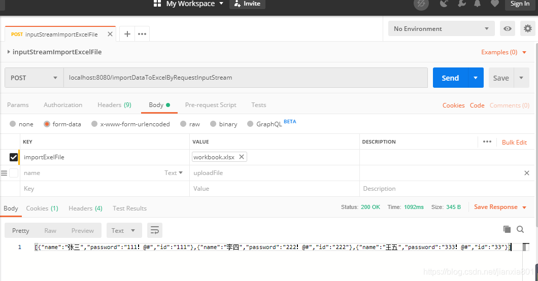
Task: Click the Sign In button
Action: click(x=520, y=4)
